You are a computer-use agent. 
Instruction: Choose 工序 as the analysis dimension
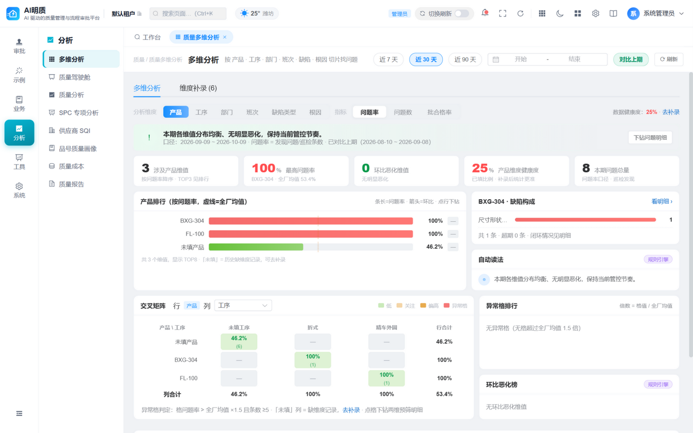201,112
